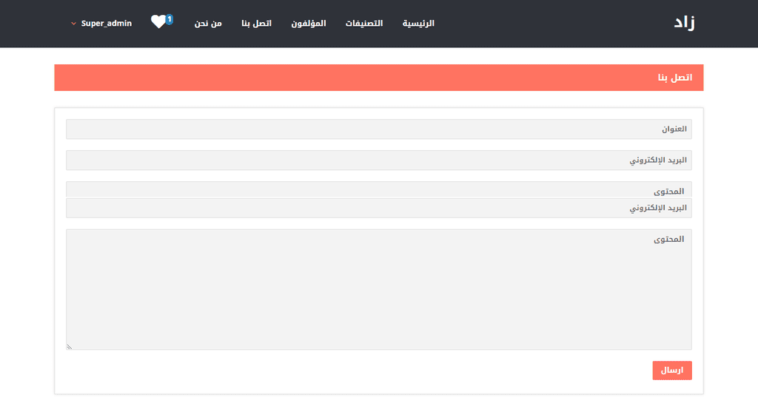Click inside the large المحتوى textarea
The width and height of the screenshot is (758, 406).
[x=378, y=289]
